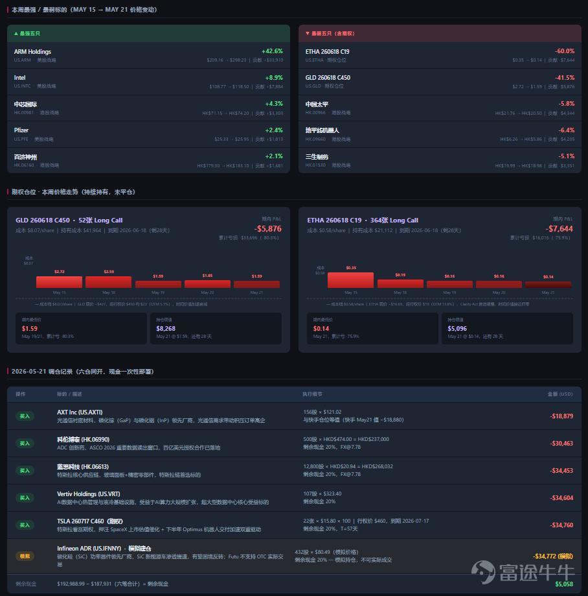The image size is (588, 596).
Task: Click the -$34,772 (模拟) amount
Action: tap(553, 556)
